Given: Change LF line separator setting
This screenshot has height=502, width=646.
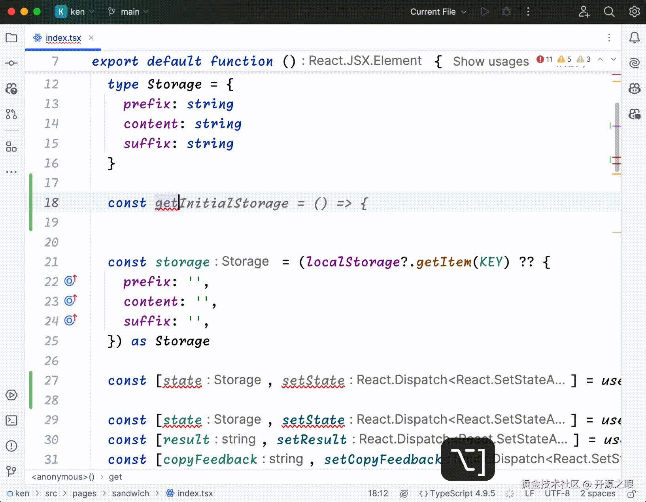Looking at the screenshot, I should (x=530, y=494).
